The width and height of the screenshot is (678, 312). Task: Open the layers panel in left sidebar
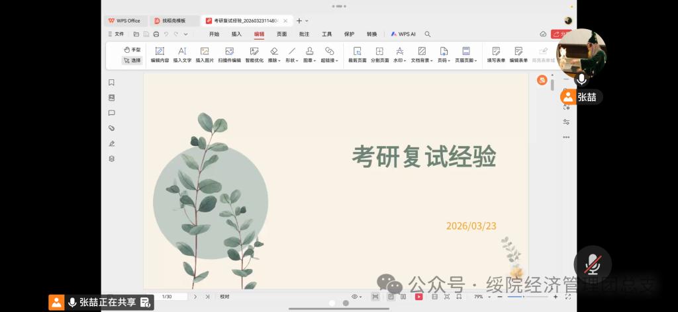[111, 159]
